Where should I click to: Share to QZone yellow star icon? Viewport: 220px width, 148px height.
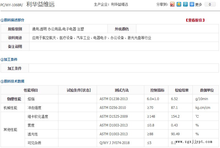click(x=179, y=4)
